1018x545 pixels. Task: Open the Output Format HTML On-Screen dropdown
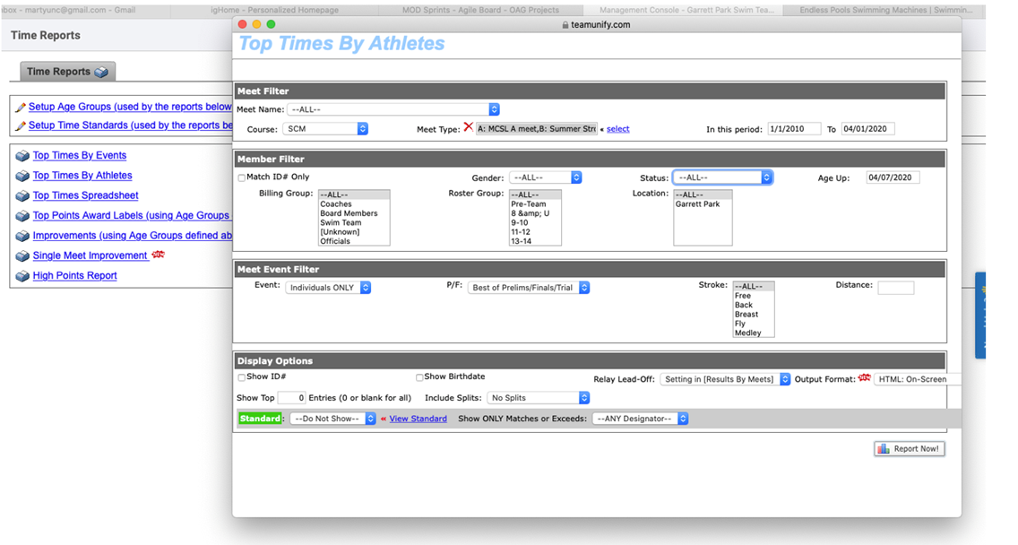tap(918, 379)
